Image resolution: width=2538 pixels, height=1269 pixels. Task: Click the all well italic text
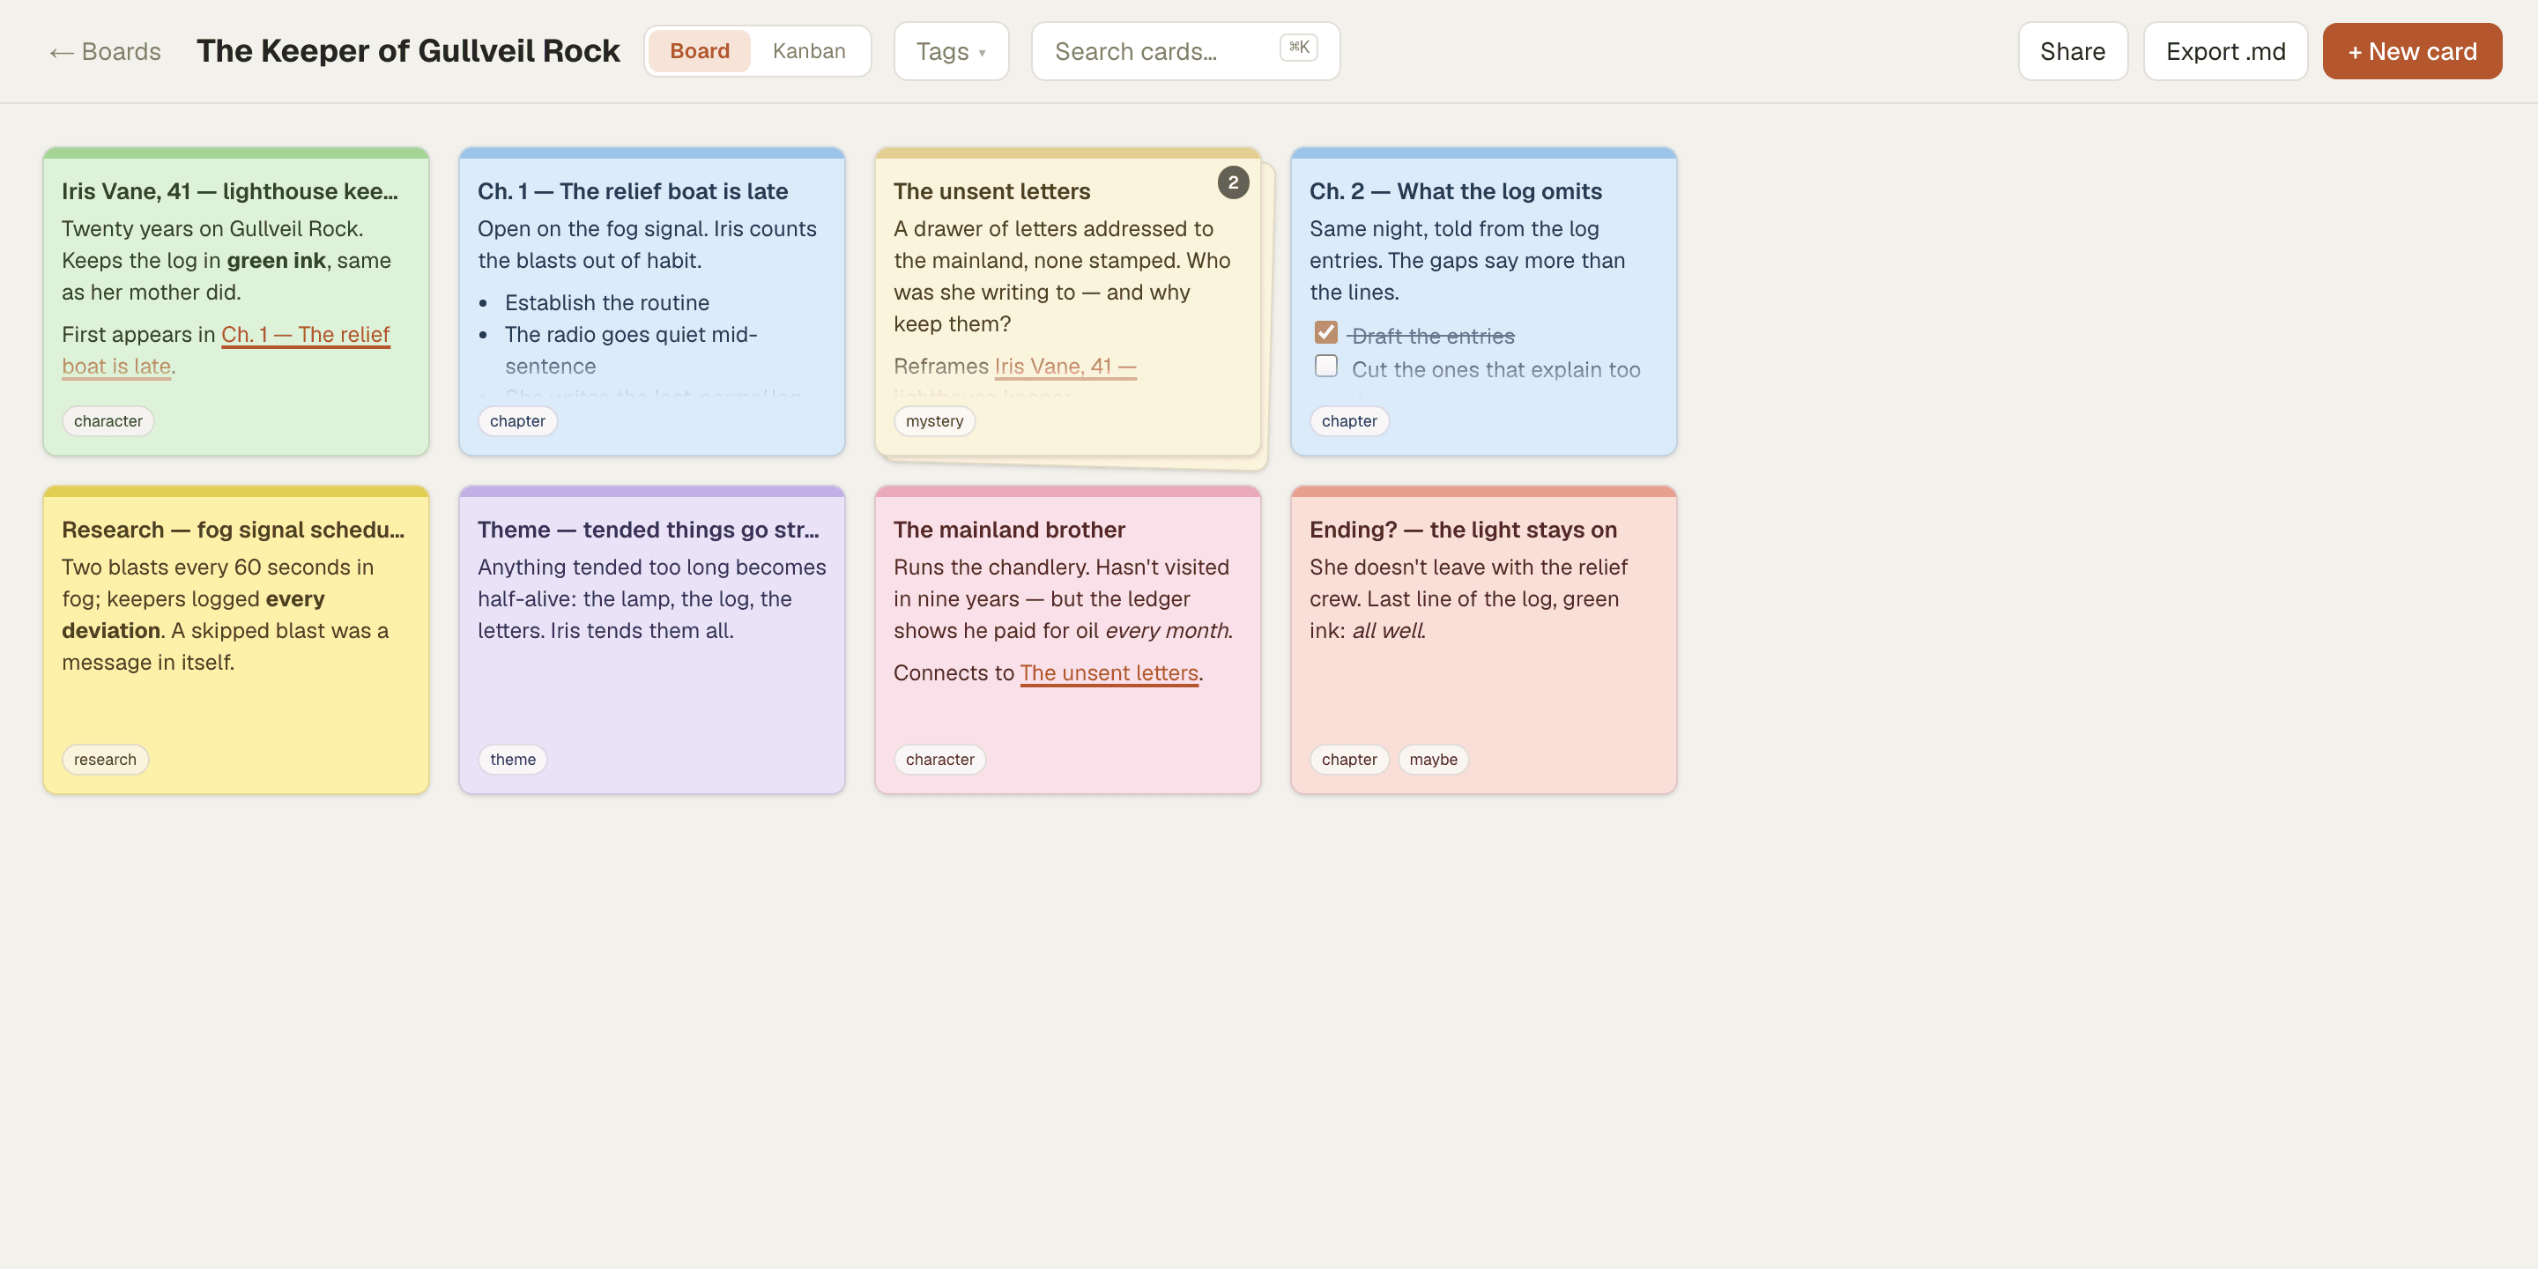1388,631
